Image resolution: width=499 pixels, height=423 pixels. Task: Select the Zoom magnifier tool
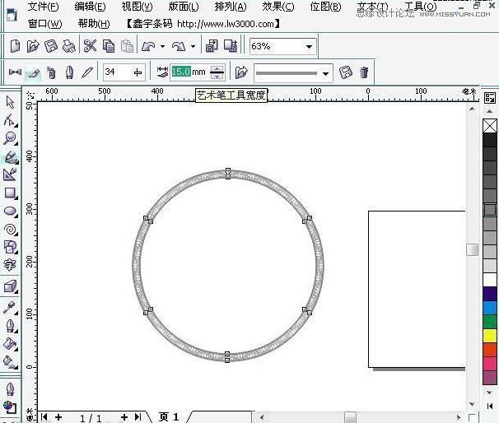[x=10, y=138]
